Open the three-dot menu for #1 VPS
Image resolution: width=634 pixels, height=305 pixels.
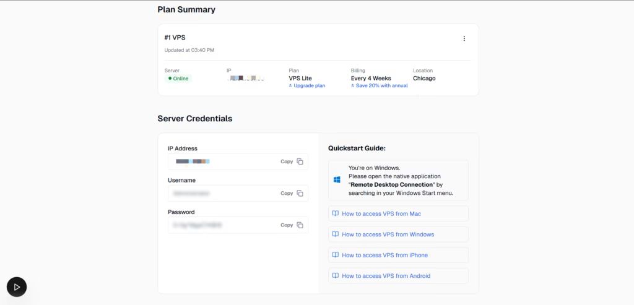click(x=464, y=38)
